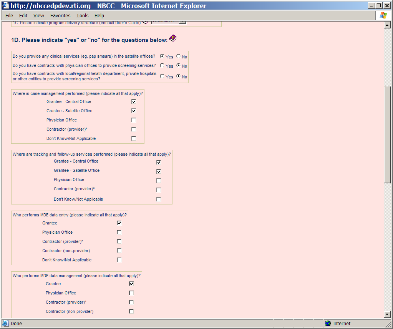Screen dimensions: 393x329
Task: Open the File menu
Action: click(9, 15)
